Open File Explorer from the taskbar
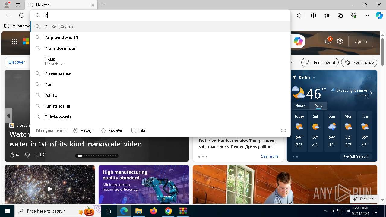This screenshot has height=217, width=386. (x=138, y=211)
